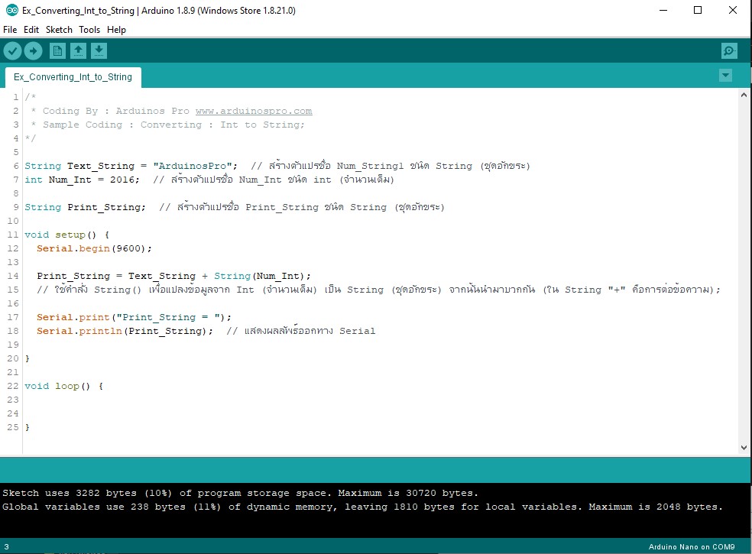The height and width of the screenshot is (554, 752).
Task: Click the Arduino logo in title bar
Action: [x=11, y=11]
